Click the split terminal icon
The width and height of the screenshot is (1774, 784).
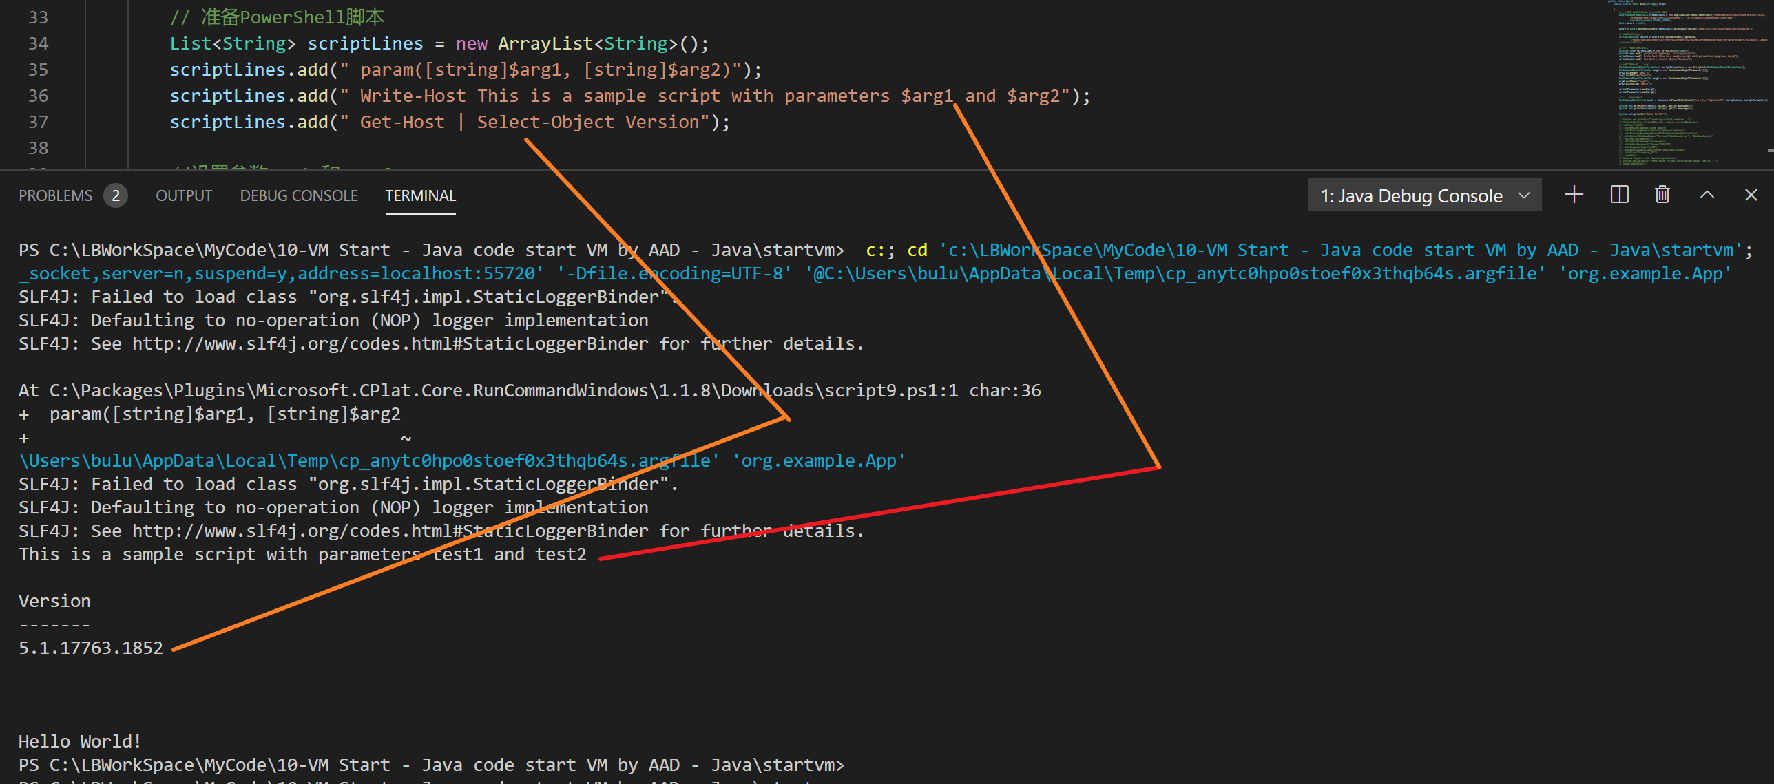pyautogui.click(x=1619, y=195)
